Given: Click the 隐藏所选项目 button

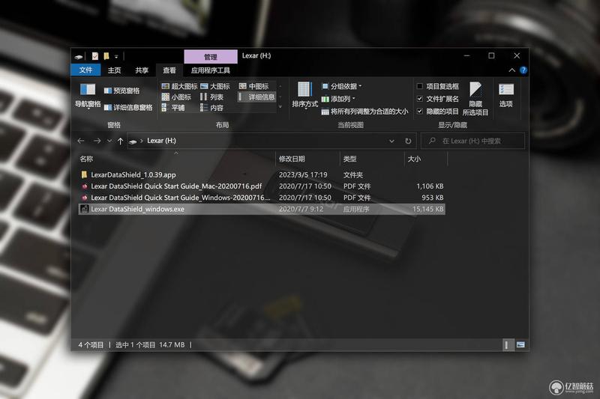Looking at the screenshot, I should click(475, 99).
